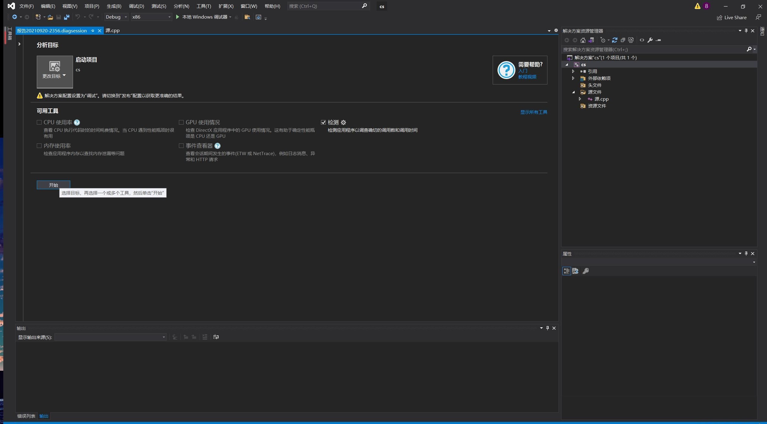The height and width of the screenshot is (424, 767).
Task: Click Solution Explorer sync refresh icon
Action: point(614,40)
